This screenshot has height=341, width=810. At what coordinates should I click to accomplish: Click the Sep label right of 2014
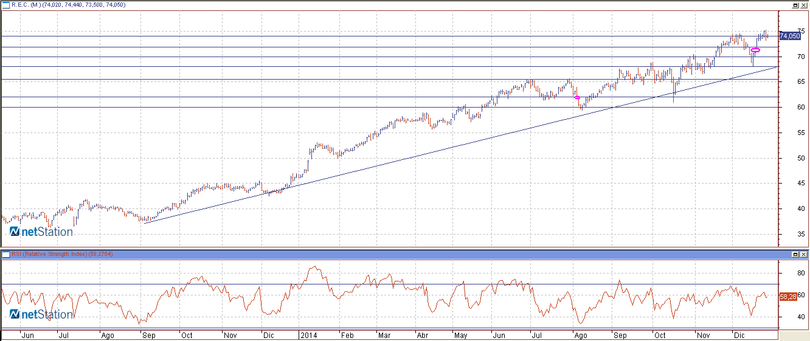pyautogui.click(x=620, y=336)
